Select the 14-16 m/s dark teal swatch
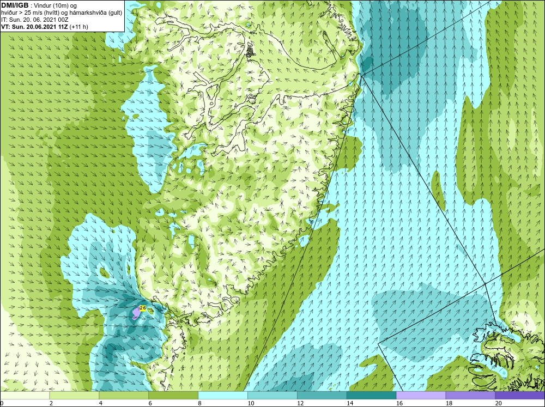The height and width of the screenshot is (407, 545). [x=372, y=395]
